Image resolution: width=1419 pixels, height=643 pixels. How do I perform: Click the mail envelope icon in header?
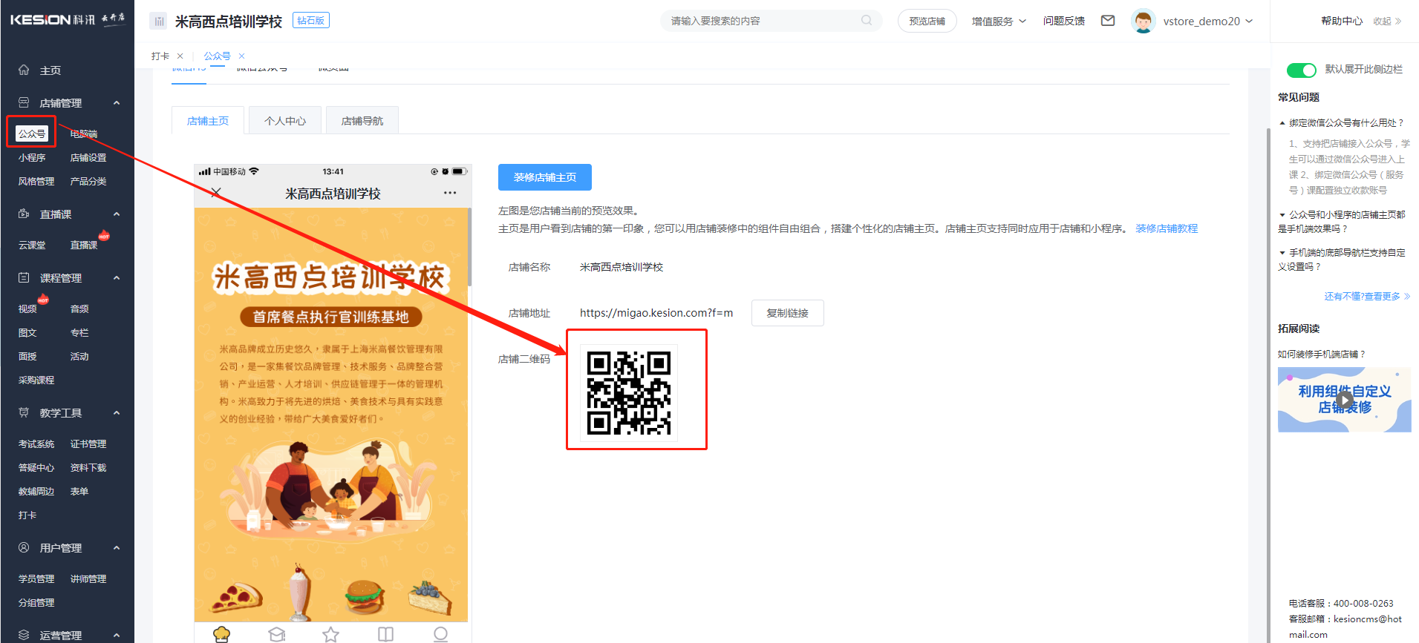[1107, 21]
